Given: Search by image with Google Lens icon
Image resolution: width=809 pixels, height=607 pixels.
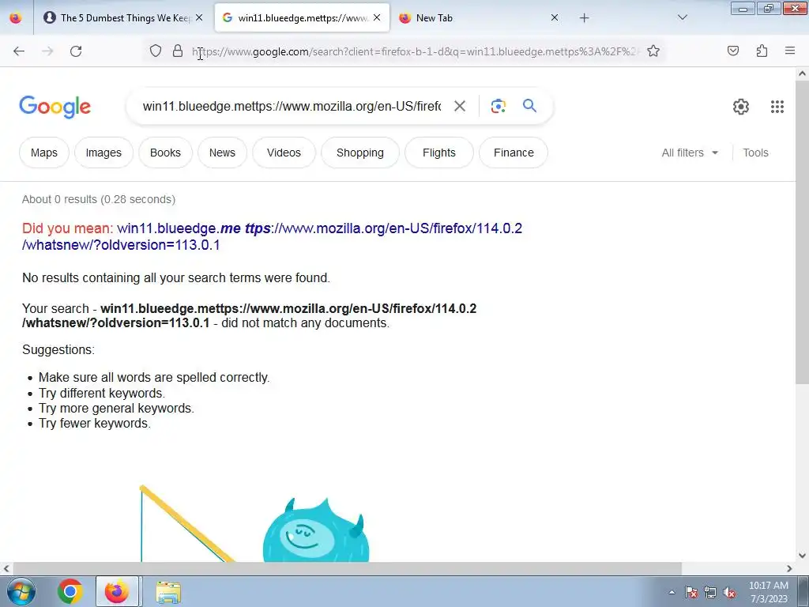Looking at the screenshot, I should click(498, 106).
